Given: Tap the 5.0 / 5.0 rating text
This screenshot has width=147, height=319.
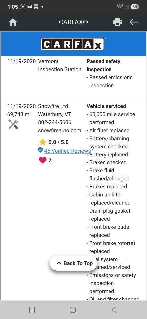Looking at the screenshot, I should tap(58, 142).
